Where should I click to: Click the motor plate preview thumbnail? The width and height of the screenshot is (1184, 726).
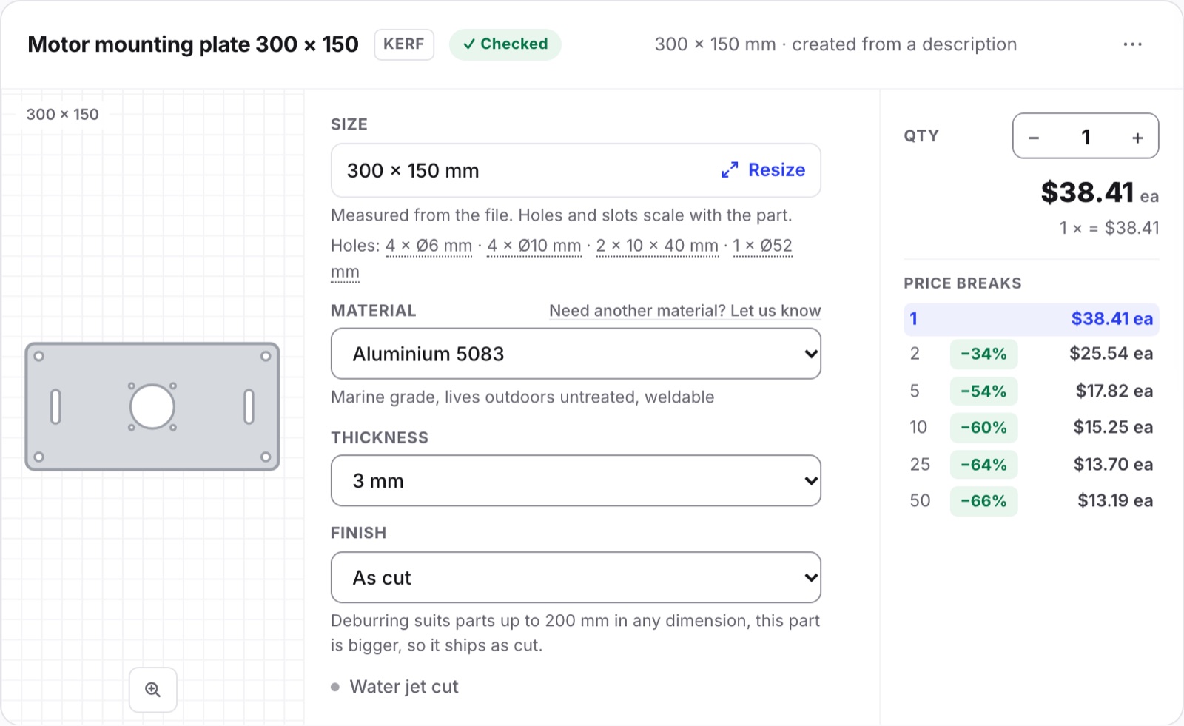pos(152,406)
